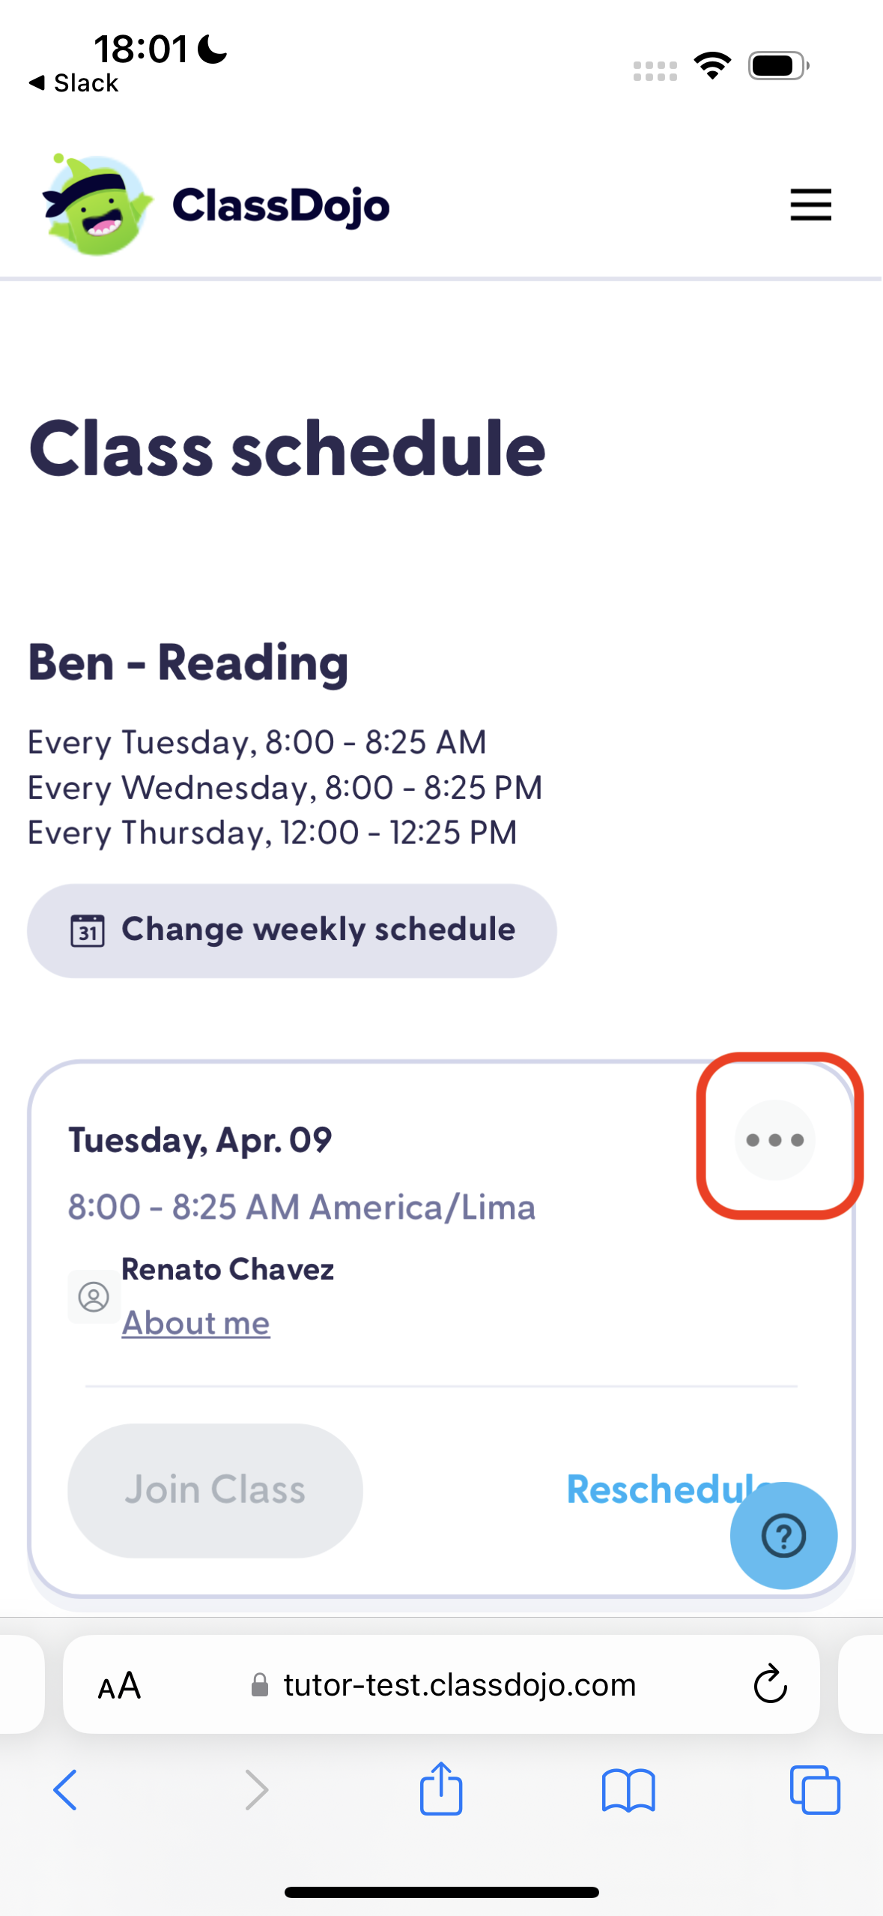Reload the page using the refresh icon
Image resolution: width=883 pixels, height=1916 pixels.
coord(770,1685)
